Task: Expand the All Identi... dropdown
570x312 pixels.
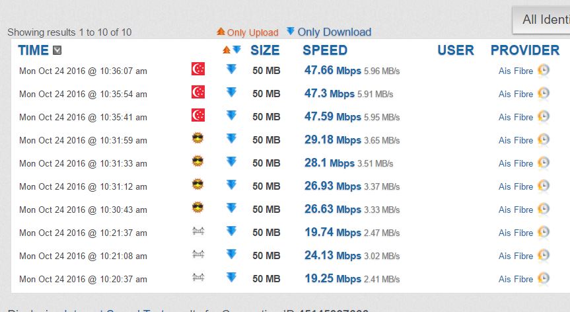Action: click(542, 20)
